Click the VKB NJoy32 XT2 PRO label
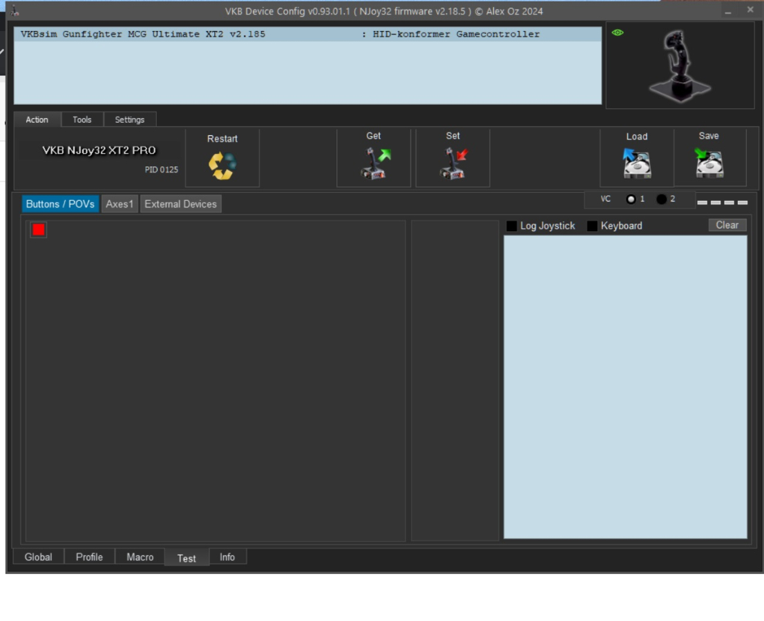This screenshot has height=621, width=764. [x=99, y=150]
